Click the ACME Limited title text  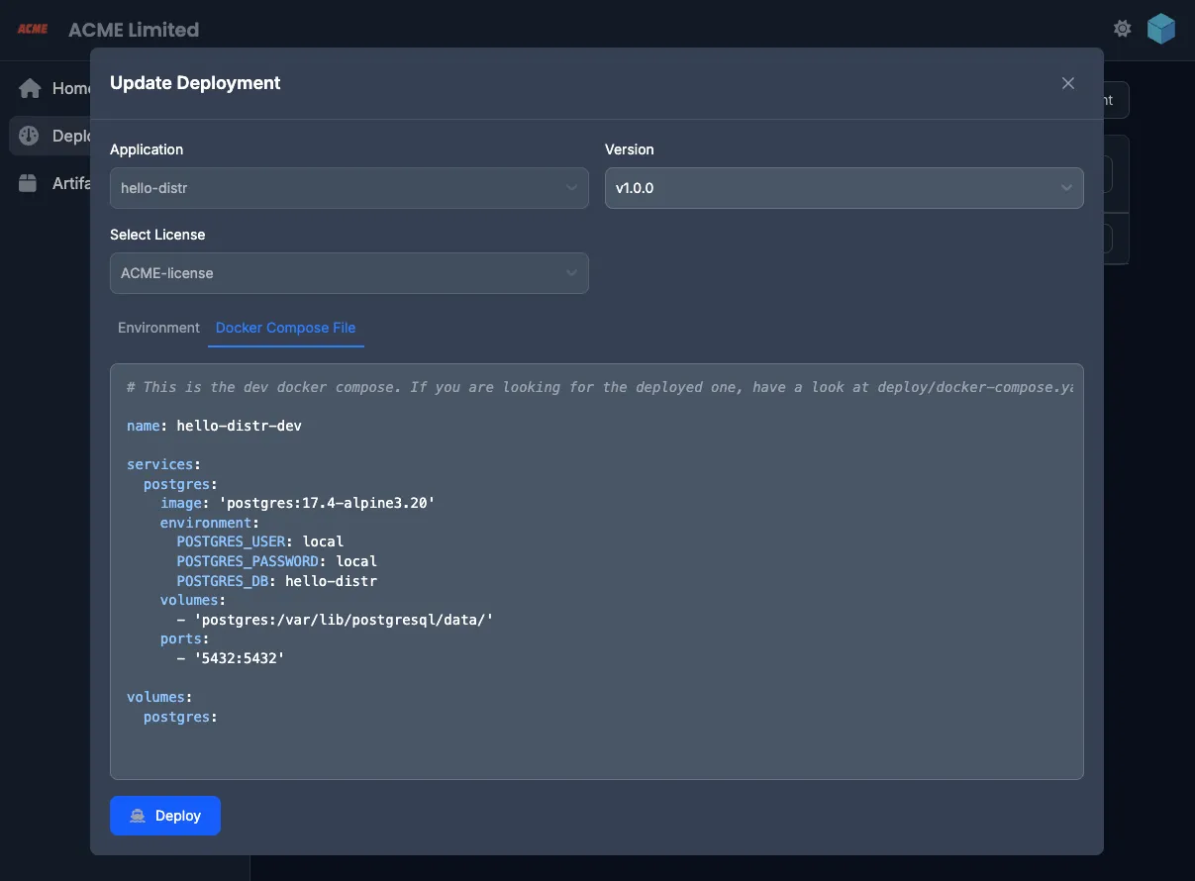pyautogui.click(x=134, y=30)
